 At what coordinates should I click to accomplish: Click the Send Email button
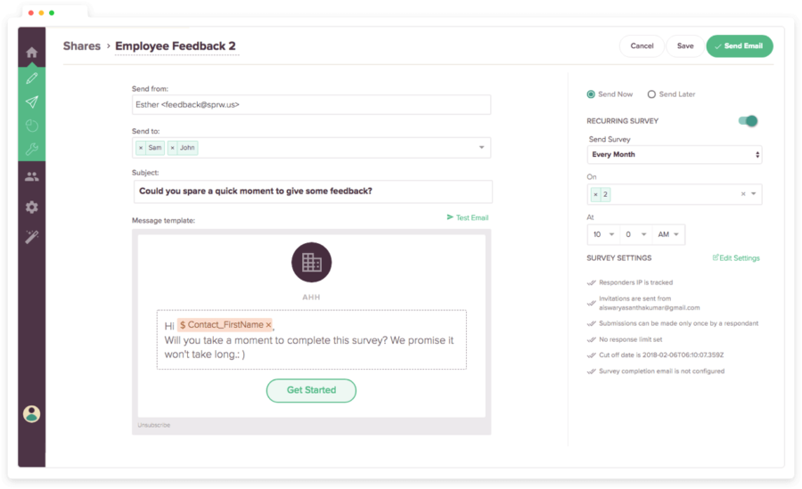pos(739,46)
